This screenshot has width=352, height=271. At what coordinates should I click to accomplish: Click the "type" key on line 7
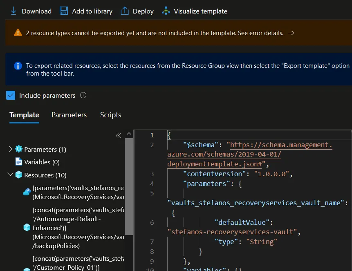[x=226, y=242]
